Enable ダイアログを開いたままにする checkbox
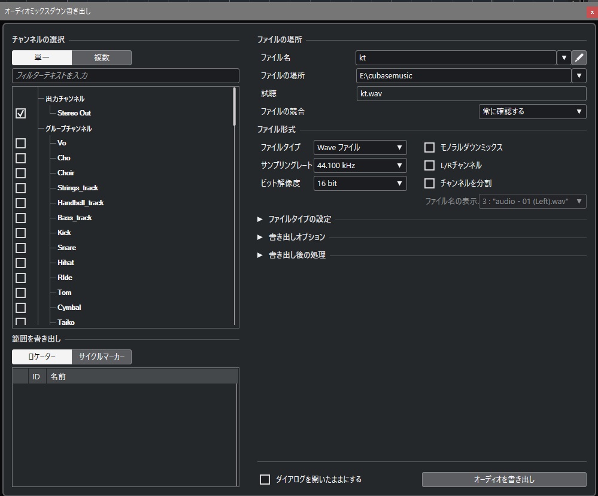 pyautogui.click(x=265, y=479)
